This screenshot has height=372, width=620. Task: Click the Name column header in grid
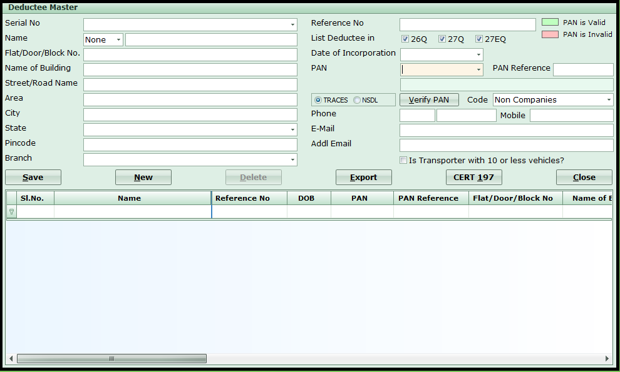(x=133, y=198)
